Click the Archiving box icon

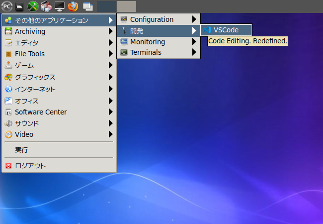click(x=8, y=31)
